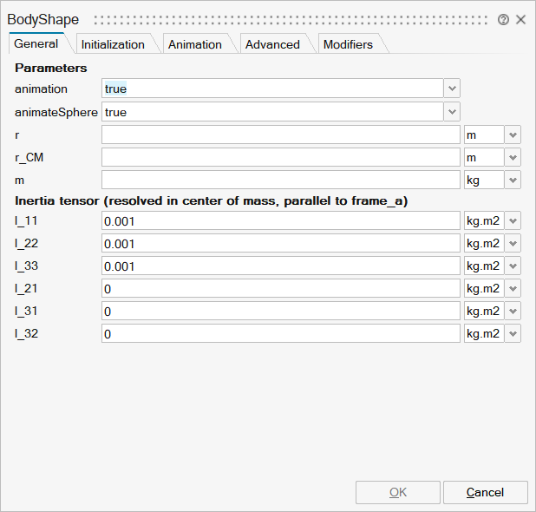Select the I_22 value field
Viewport: 536px width, 512px height.
point(280,244)
